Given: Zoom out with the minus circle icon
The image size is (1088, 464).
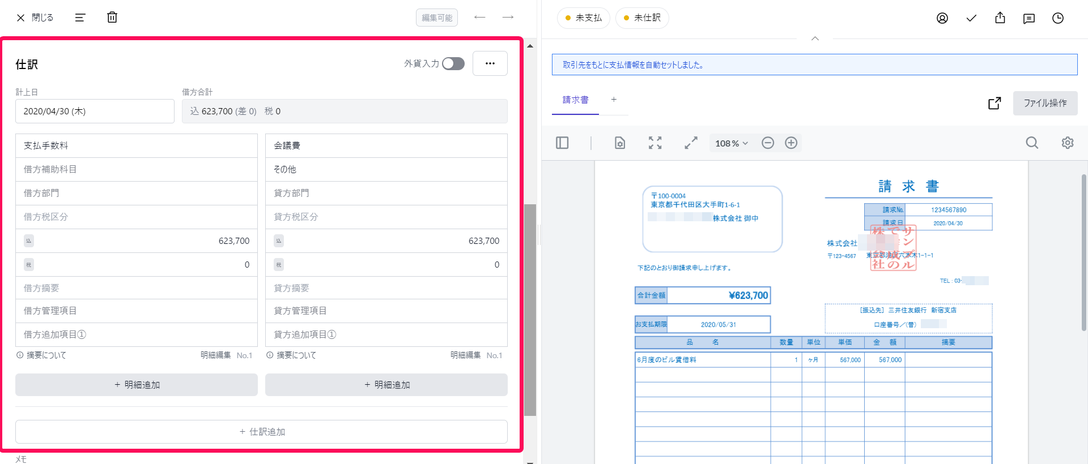Looking at the screenshot, I should (x=768, y=143).
